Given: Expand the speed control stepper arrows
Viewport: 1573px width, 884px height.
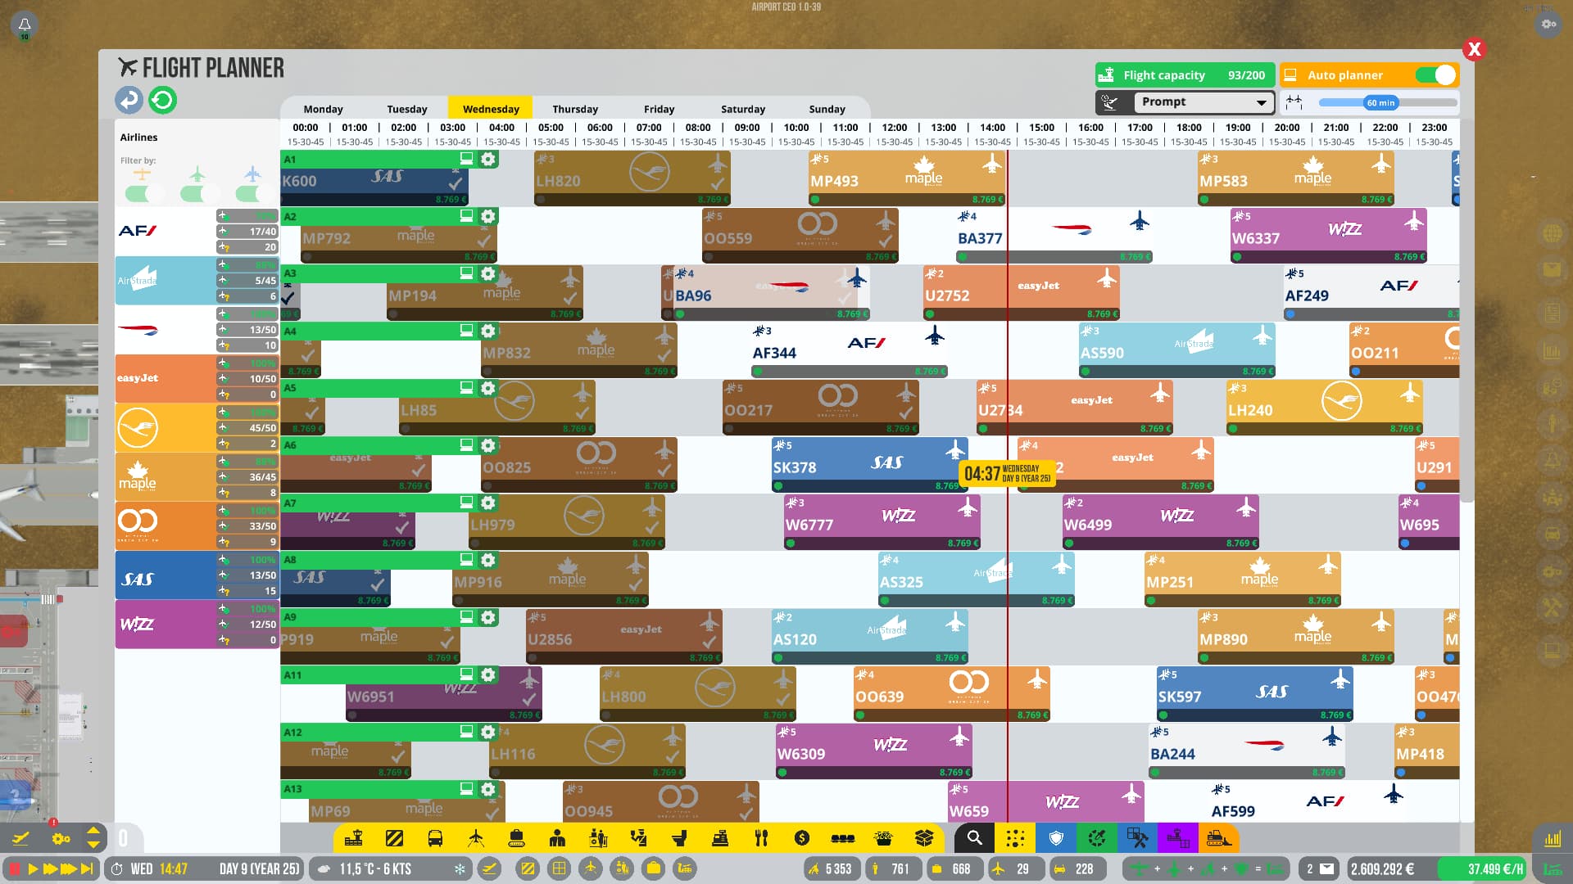Looking at the screenshot, I should click(93, 837).
